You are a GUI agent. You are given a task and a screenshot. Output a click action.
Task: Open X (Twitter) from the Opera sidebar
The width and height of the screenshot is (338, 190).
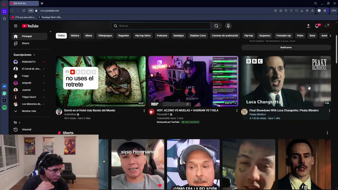click(x=4, y=101)
